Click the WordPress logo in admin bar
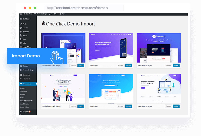The width and height of the screenshot is (201, 136). point(21,14)
